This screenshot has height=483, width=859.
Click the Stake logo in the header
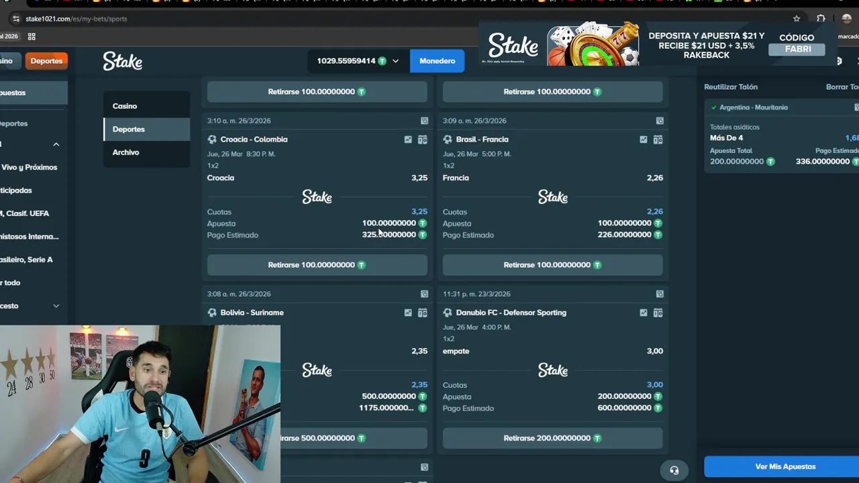(122, 61)
